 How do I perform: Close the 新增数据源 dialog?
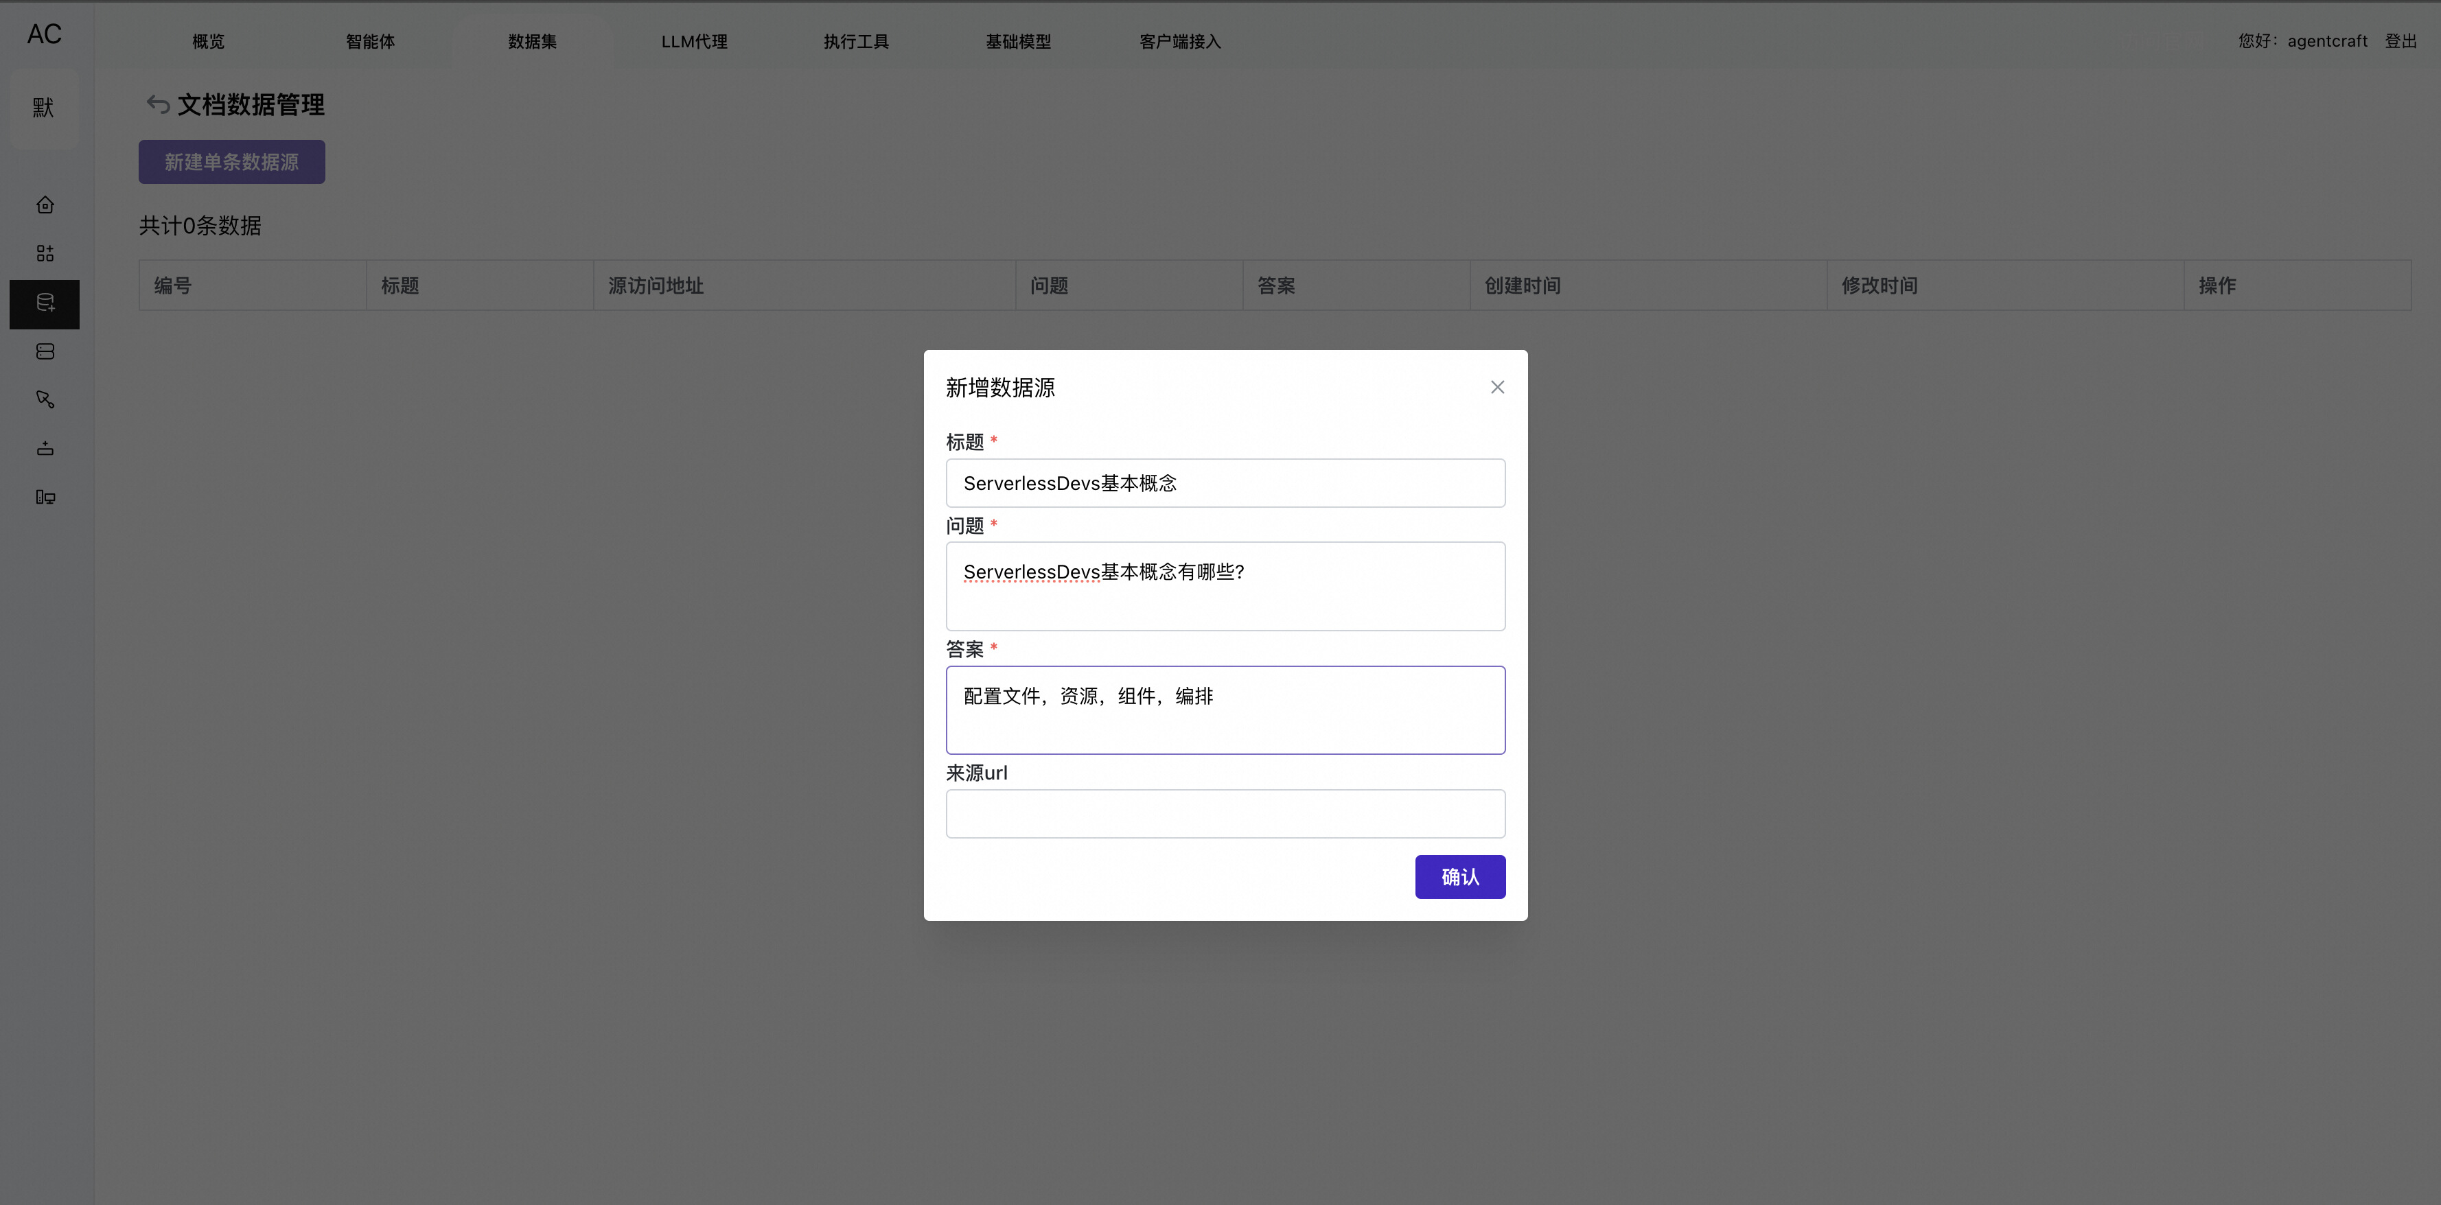click(1497, 388)
